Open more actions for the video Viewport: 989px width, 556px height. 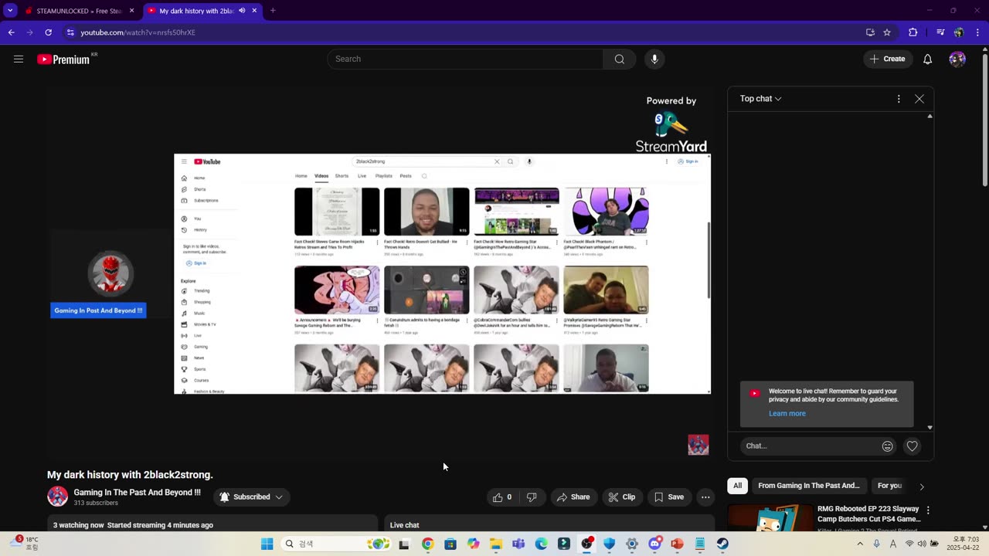click(705, 497)
